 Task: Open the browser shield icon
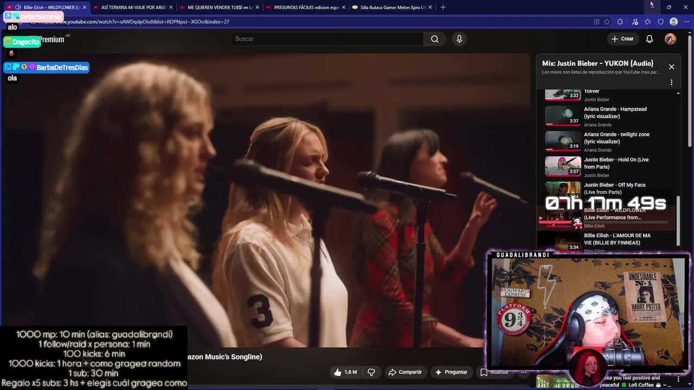[660, 22]
